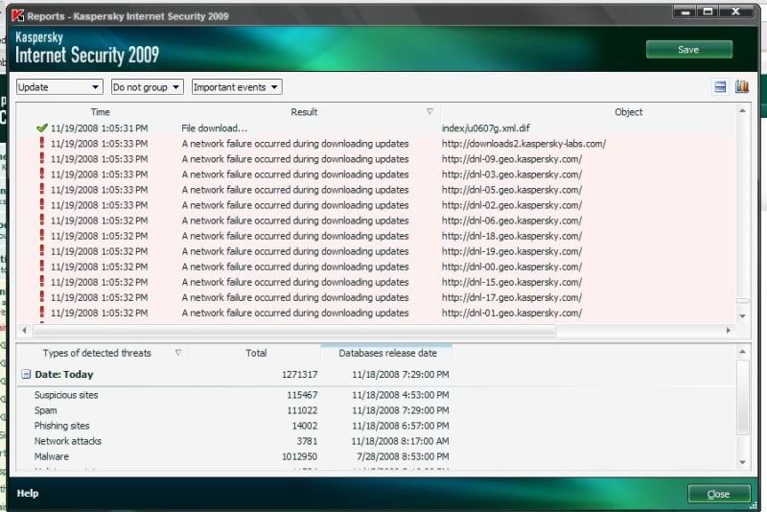Close the Reports window via title bar X
The height and width of the screenshot is (512, 767).
click(735, 12)
